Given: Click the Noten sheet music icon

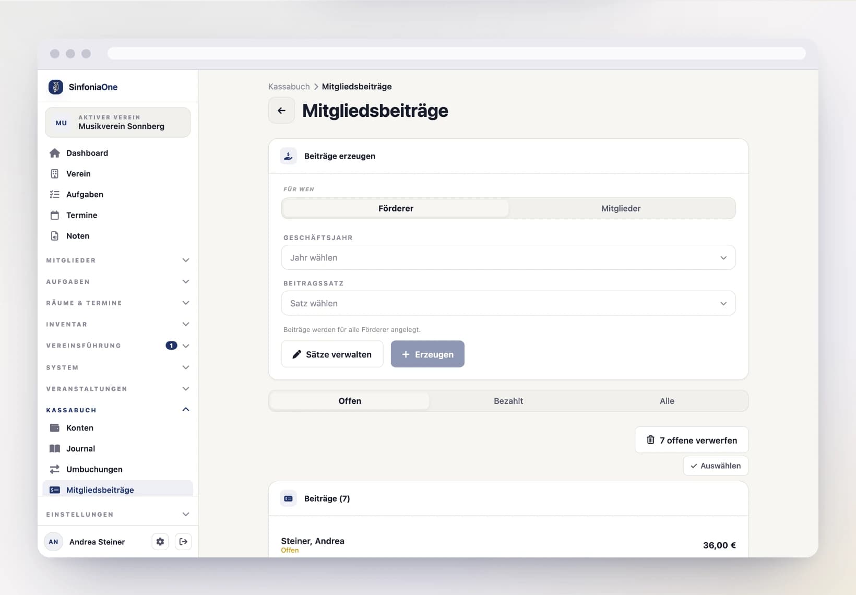Looking at the screenshot, I should (x=55, y=236).
